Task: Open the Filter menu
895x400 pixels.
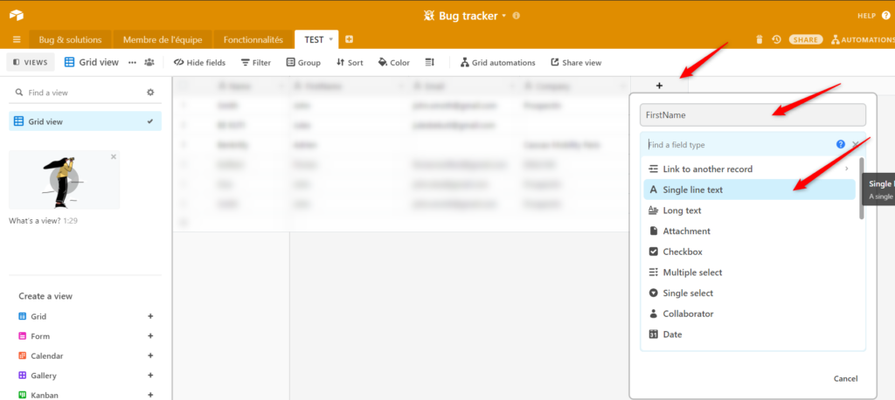Action: 256,62
